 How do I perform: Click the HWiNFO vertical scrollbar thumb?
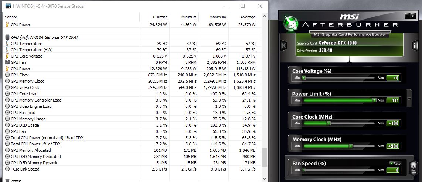[264, 157]
